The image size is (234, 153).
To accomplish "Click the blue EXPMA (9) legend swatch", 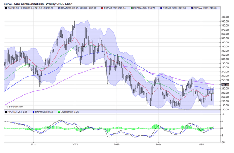I will pos(33,112).
